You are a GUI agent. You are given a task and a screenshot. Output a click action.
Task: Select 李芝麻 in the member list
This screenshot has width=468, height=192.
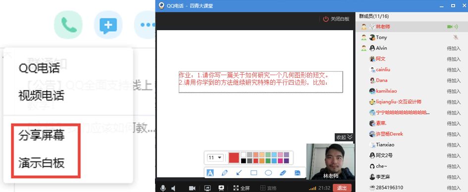pos(412,177)
